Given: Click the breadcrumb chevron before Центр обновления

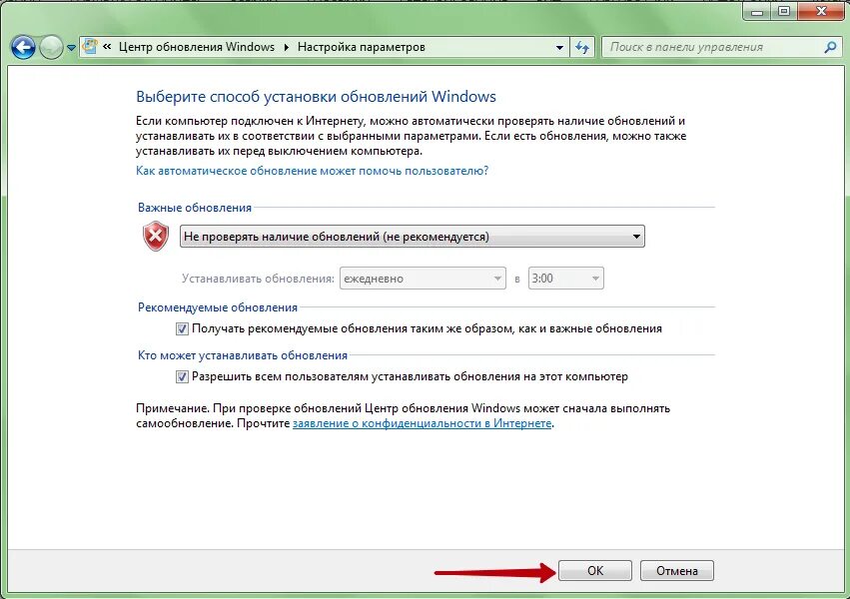Looking at the screenshot, I should tap(107, 47).
